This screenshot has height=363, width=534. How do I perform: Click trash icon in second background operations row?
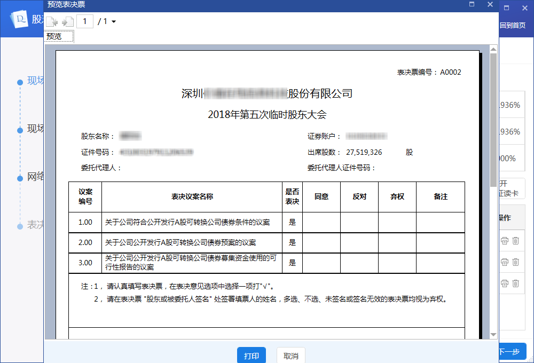[x=516, y=262]
